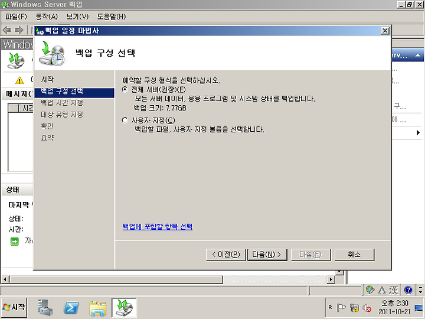Viewport: 425px width, 319px height.
Task: Expand the actions pane submenu arrow
Action: 418,133
